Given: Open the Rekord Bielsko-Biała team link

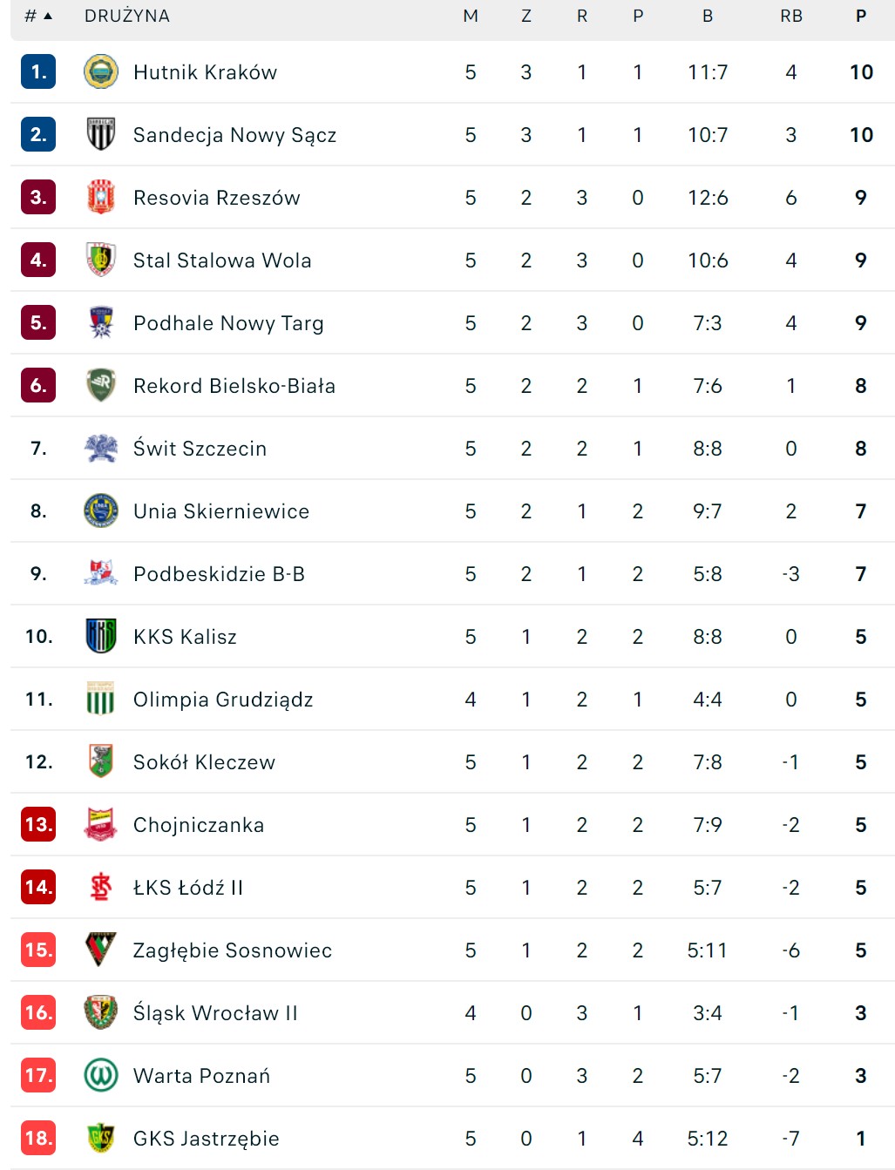Looking at the screenshot, I should [x=234, y=386].
